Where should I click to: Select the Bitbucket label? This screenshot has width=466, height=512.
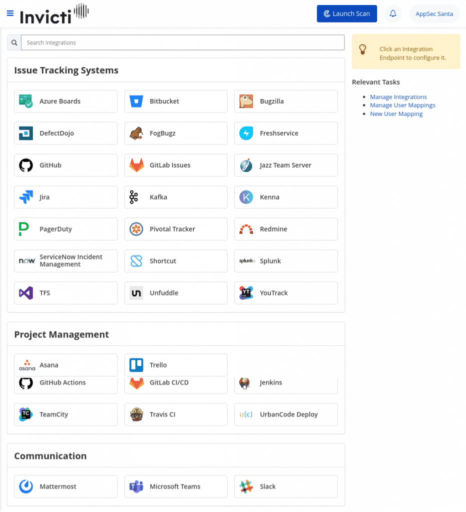click(x=164, y=101)
